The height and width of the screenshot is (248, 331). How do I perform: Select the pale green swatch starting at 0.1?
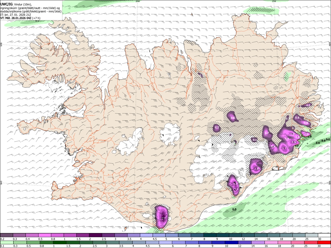(x=6, y=243)
